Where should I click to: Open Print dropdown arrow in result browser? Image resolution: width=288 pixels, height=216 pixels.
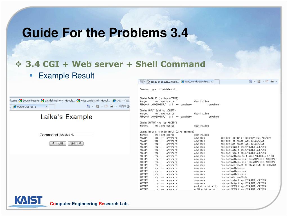coord(276,81)
